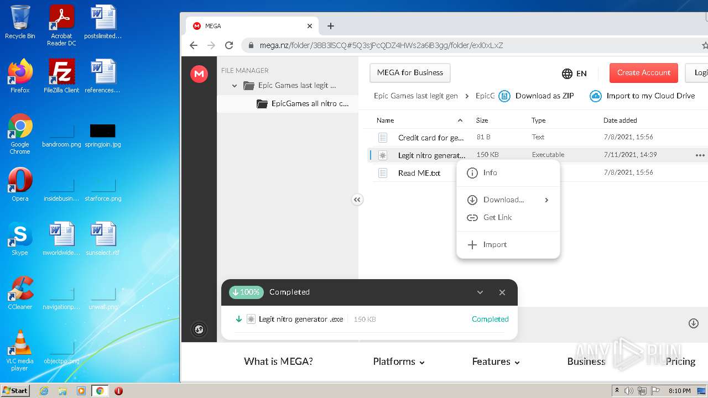Open CCleaner desktop shortcut

[20, 293]
